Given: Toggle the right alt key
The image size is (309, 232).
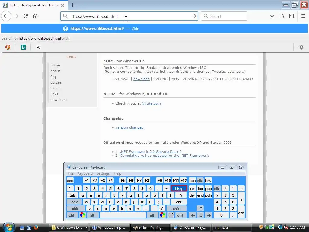Looking at the screenshot, I should point(152,215).
